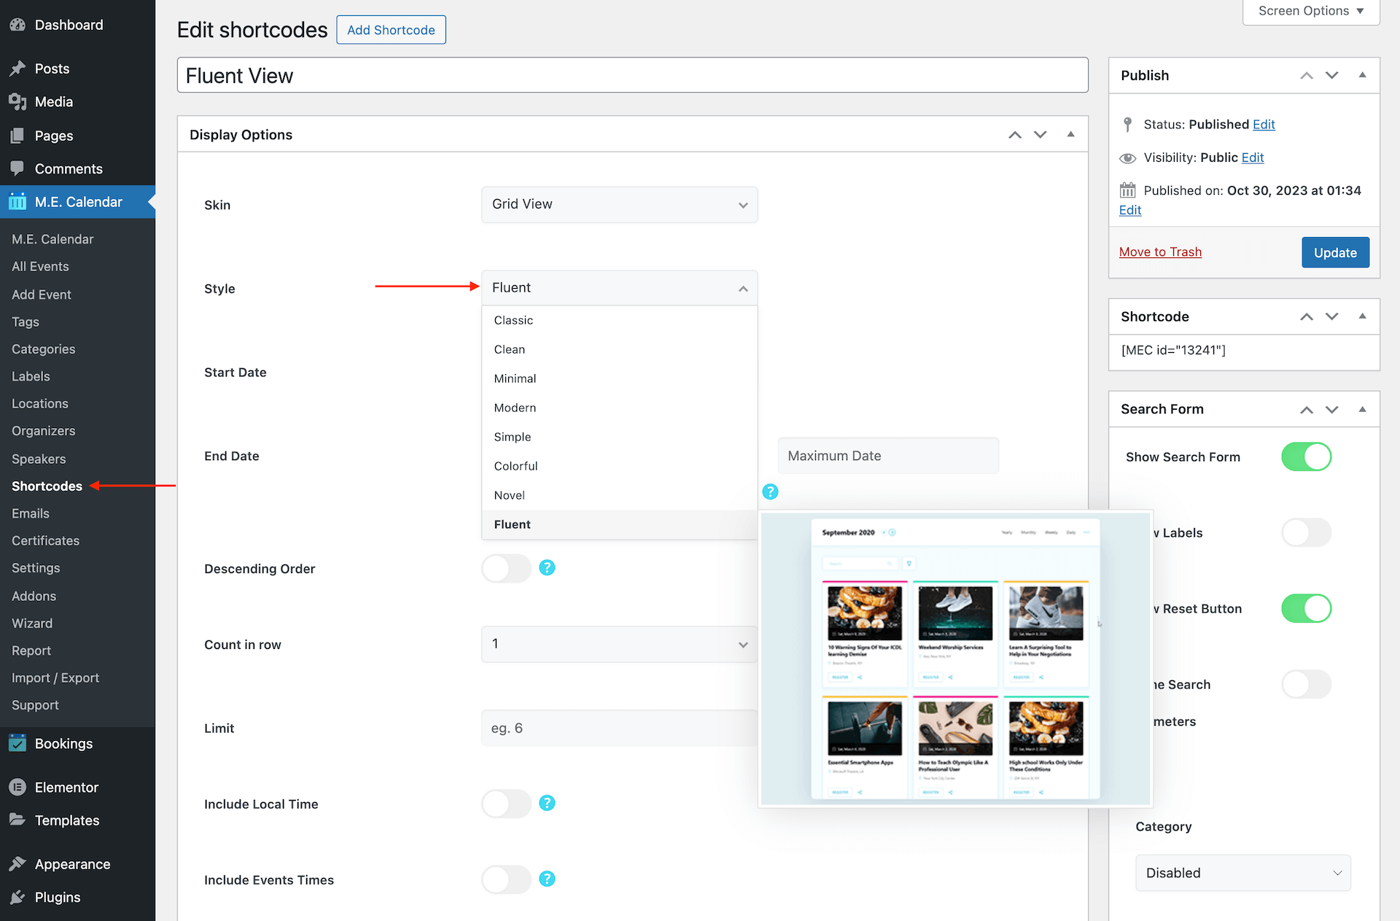This screenshot has width=1400, height=921.
Task: Open the Count in row dropdown
Action: [619, 644]
